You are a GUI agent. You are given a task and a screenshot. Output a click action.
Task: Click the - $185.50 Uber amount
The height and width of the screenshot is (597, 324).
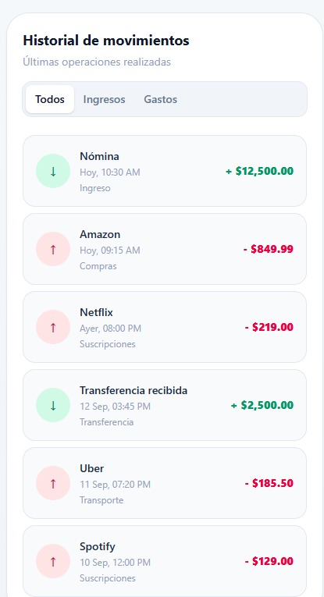tap(269, 483)
